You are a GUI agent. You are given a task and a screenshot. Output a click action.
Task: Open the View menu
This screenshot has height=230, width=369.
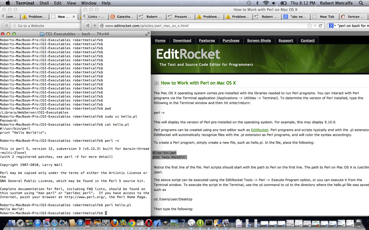click(71, 3)
